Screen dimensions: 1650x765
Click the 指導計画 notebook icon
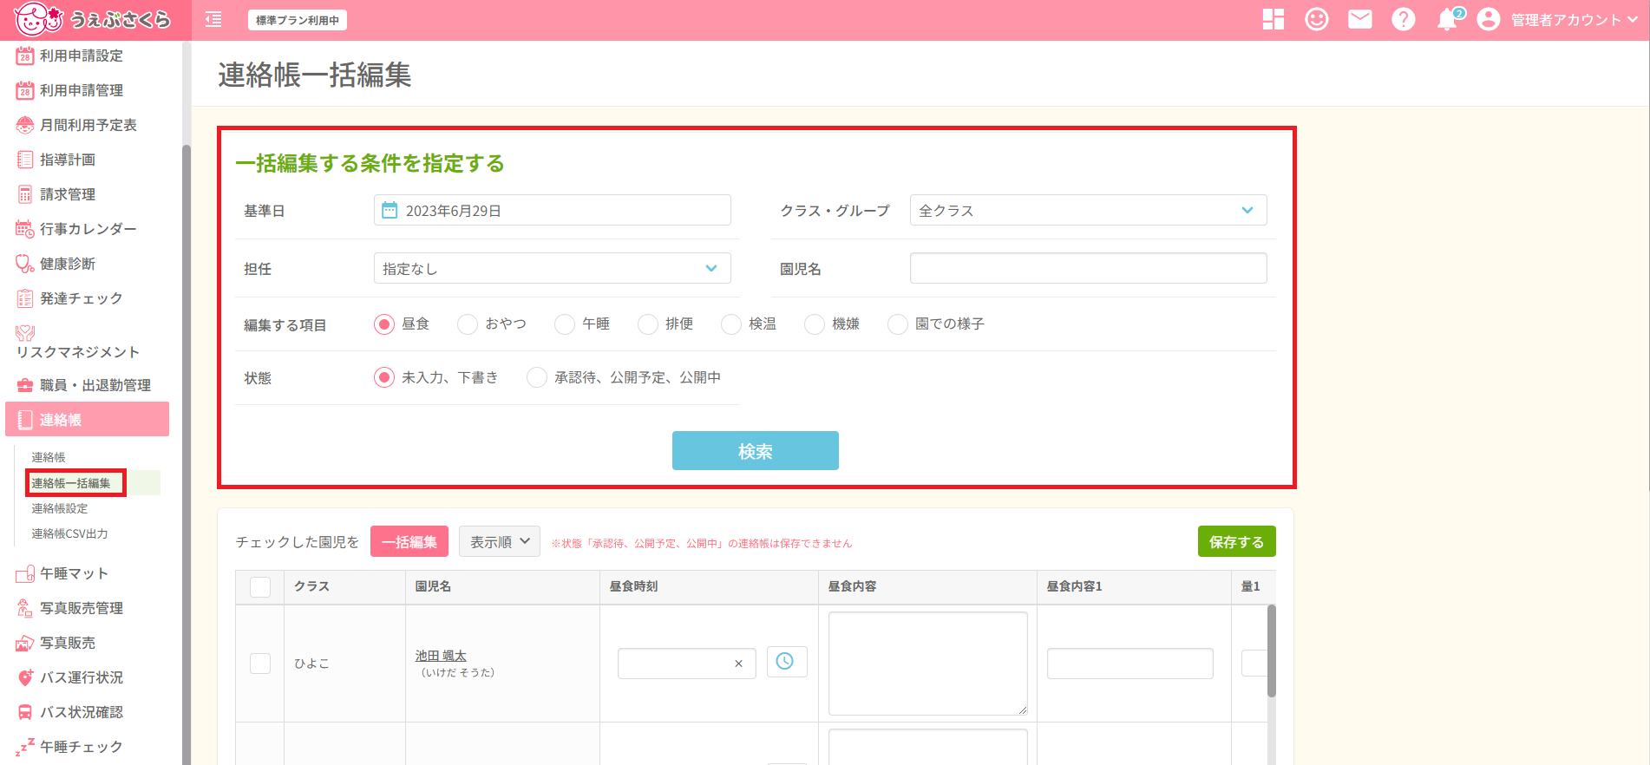click(25, 160)
